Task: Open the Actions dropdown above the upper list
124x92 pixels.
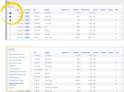Action: pos(11,7)
